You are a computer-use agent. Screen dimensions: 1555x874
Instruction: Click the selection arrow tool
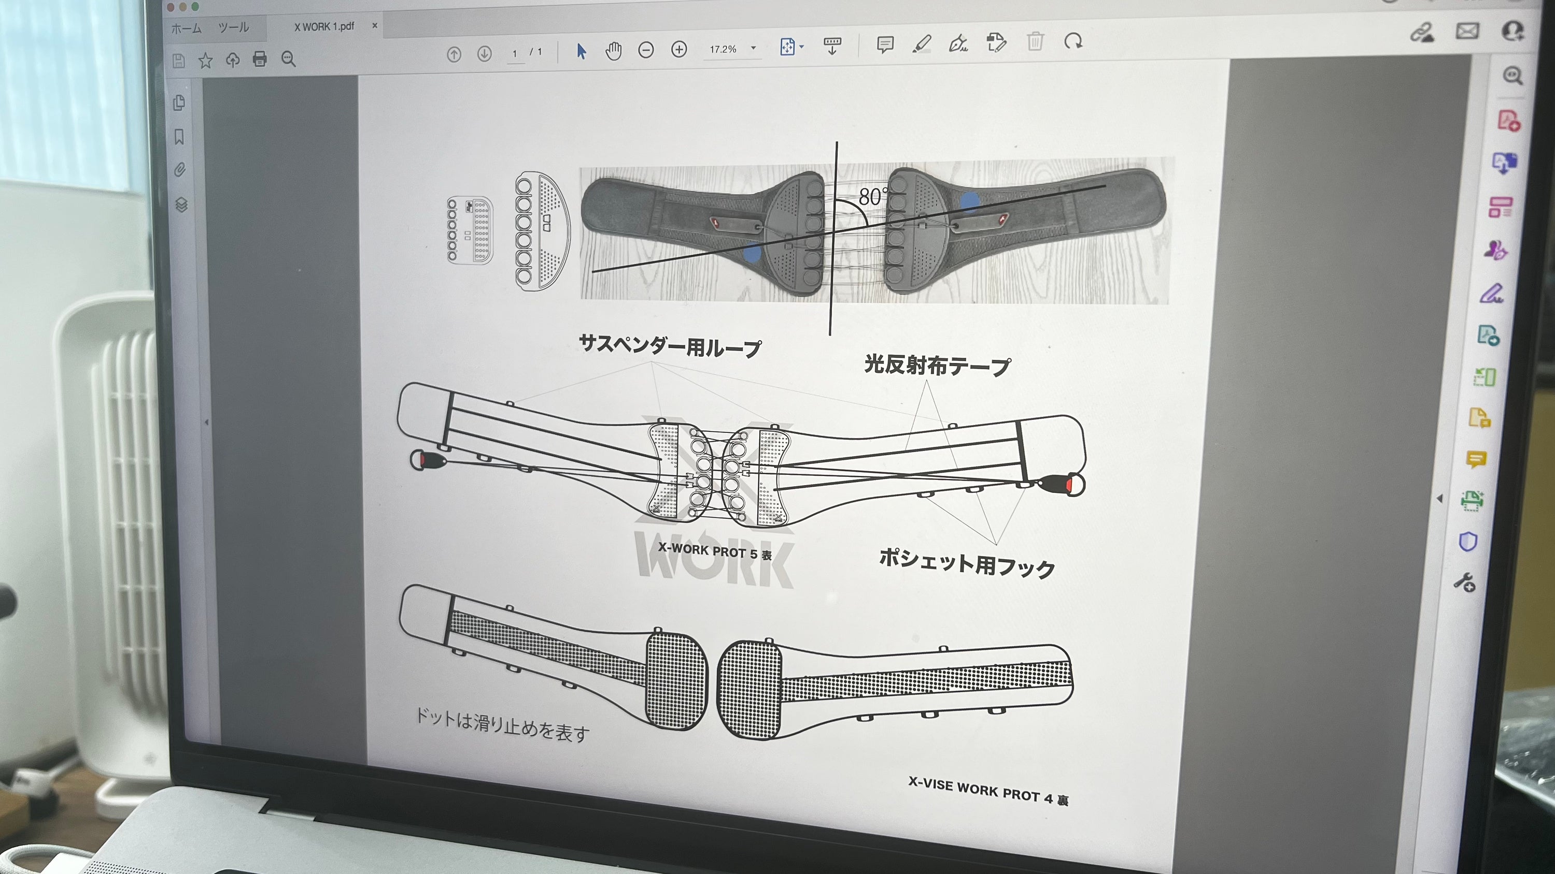click(582, 51)
